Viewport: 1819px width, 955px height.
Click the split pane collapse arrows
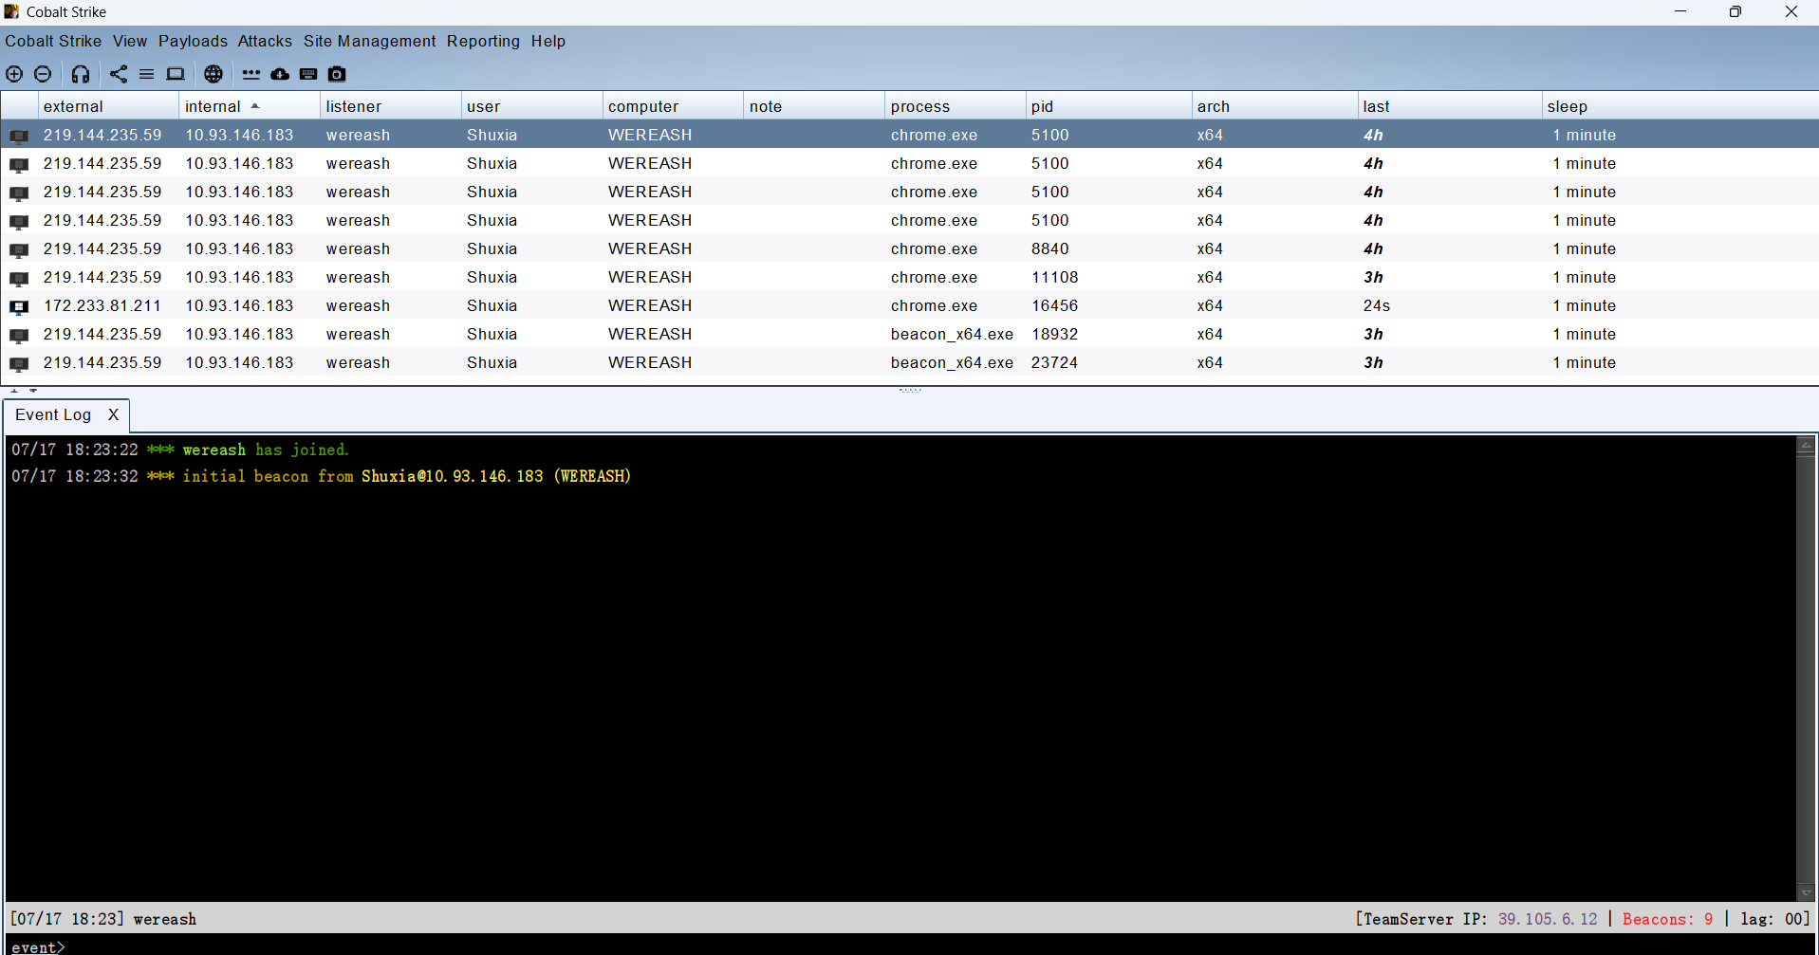click(24, 390)
